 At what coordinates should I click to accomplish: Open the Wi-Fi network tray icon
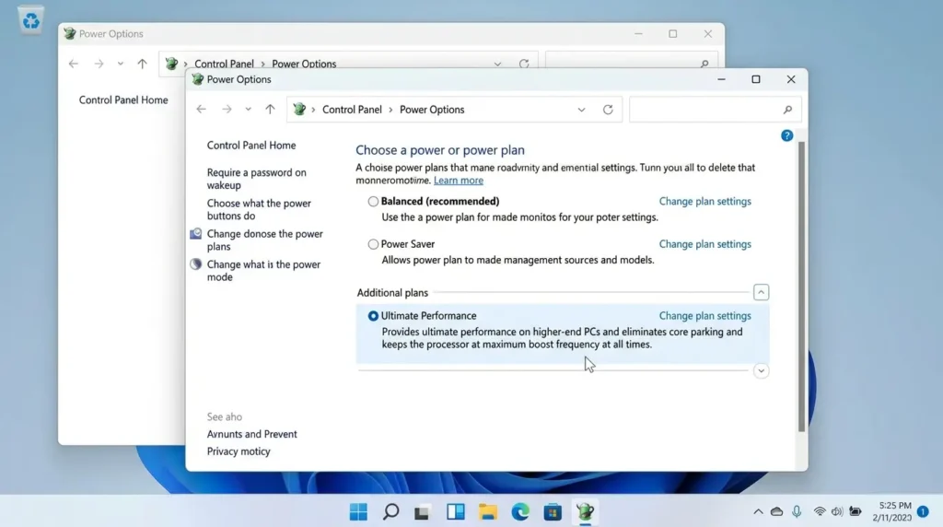819,512
